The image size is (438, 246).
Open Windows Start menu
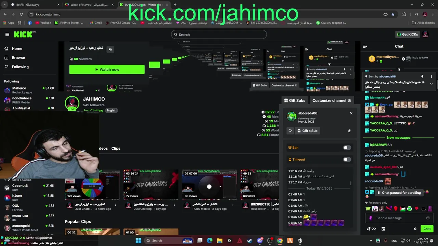point(138,241)
